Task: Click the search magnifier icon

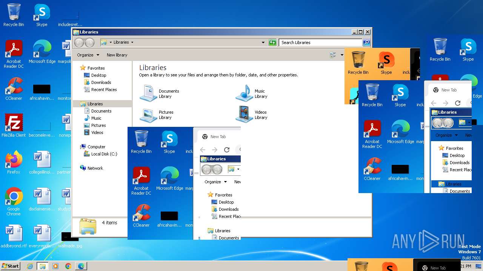Action: 366,43
